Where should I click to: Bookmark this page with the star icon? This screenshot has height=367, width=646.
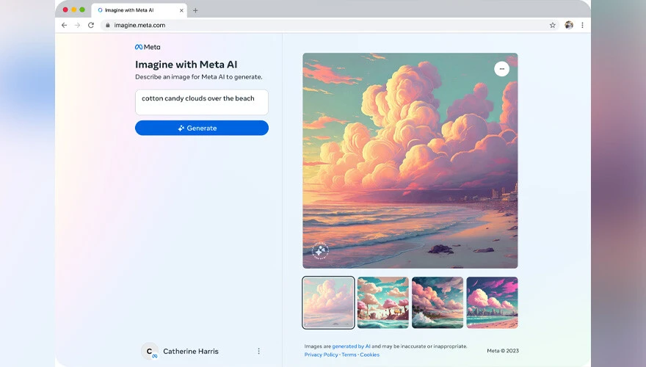(552, 25)
